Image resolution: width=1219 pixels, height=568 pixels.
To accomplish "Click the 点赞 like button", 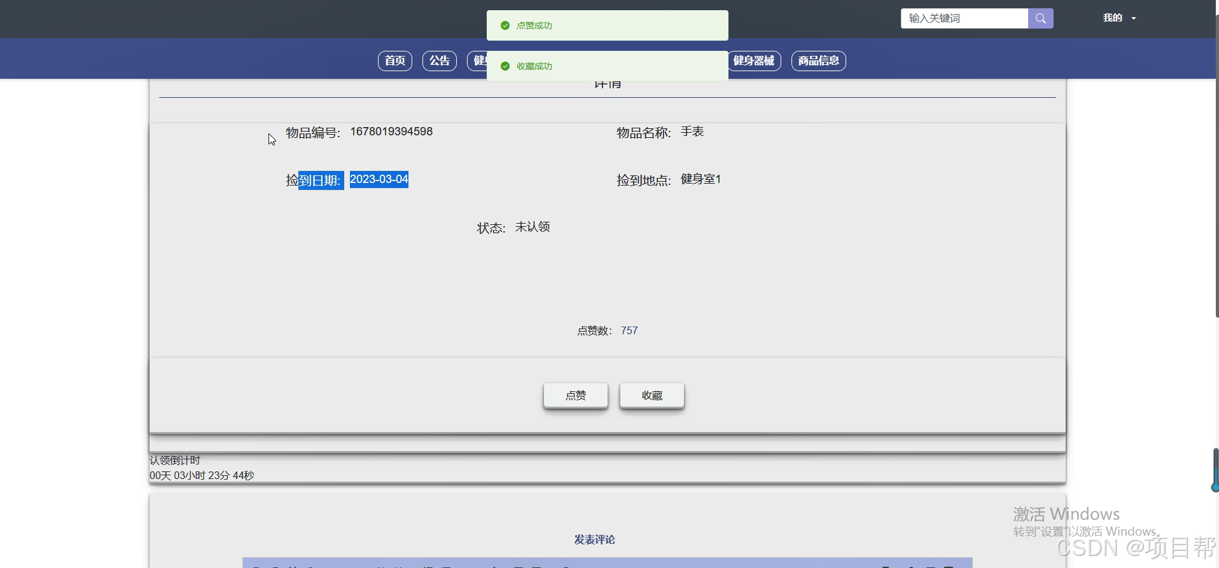I will [x=576, y=395].
